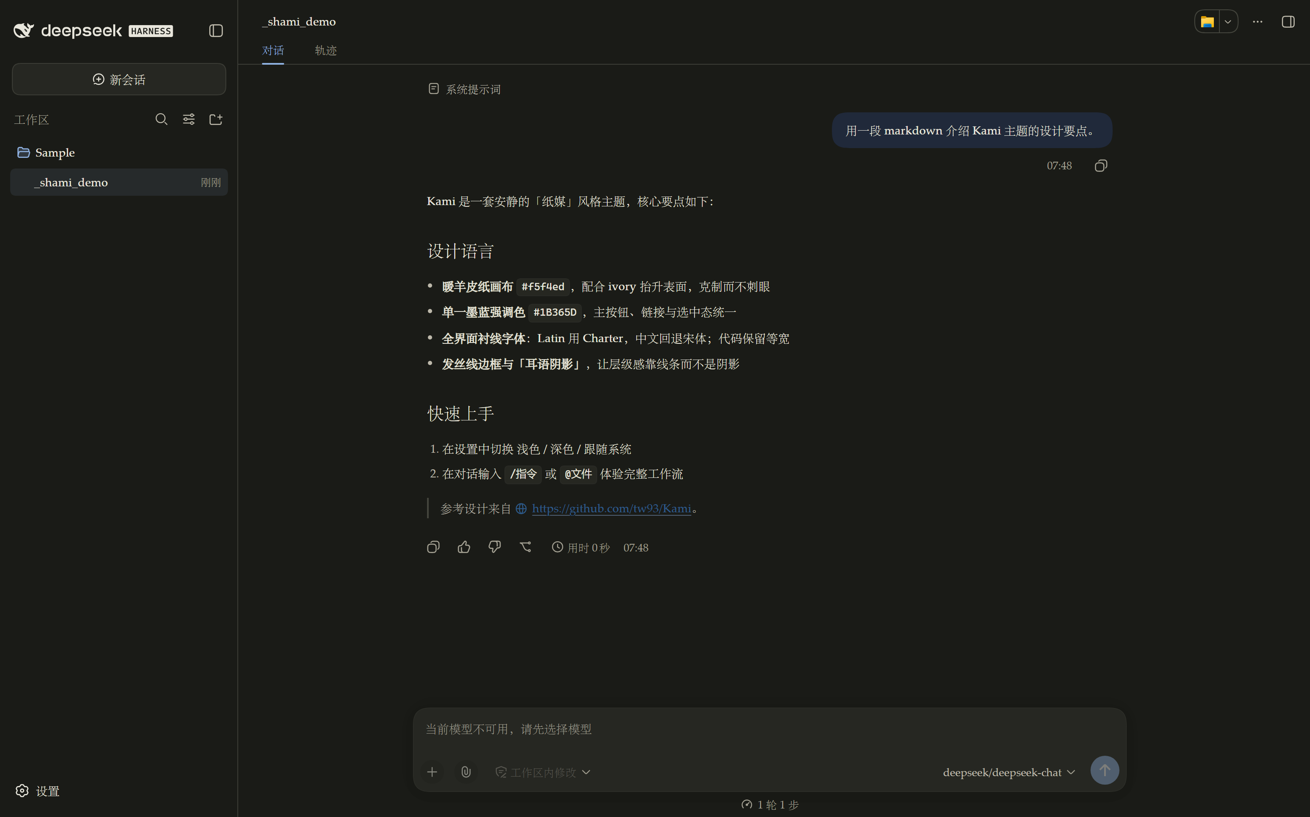Click the 快速上手 heading

(461, 413)
